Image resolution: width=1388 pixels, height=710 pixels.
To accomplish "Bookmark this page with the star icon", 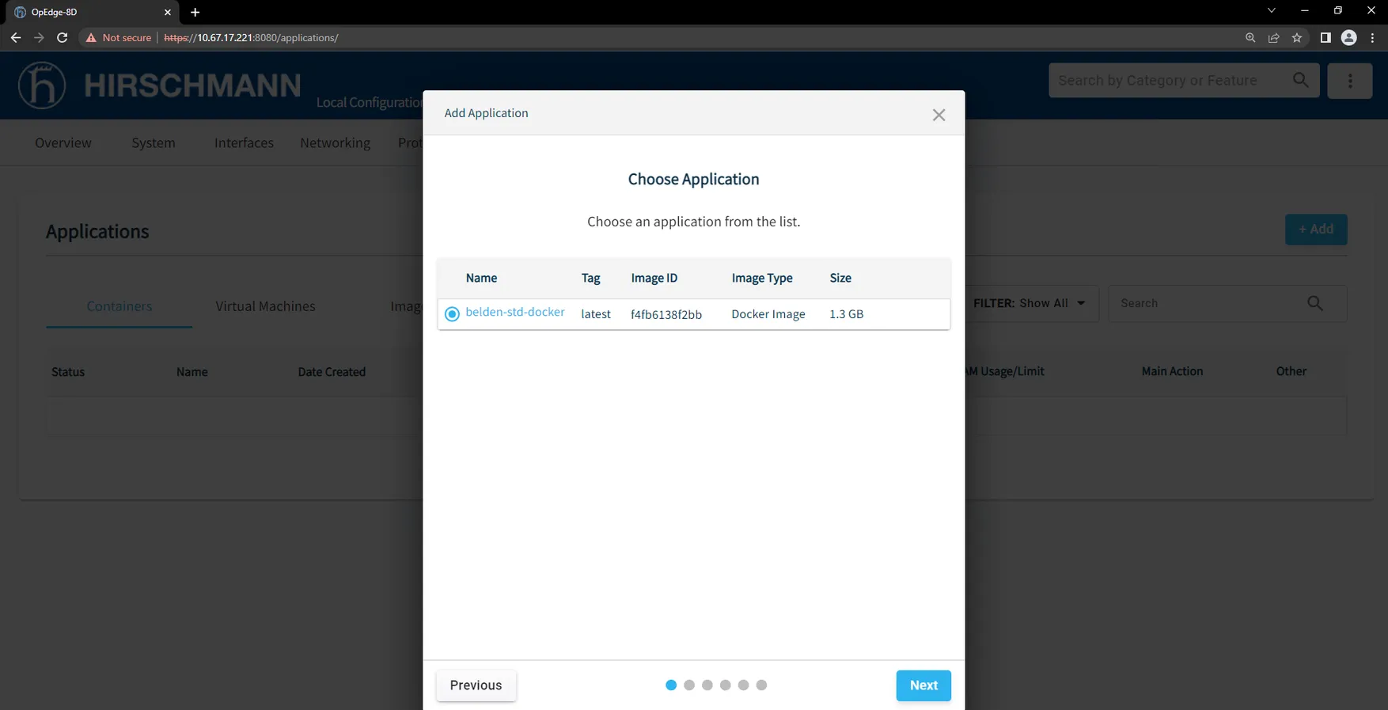I will (x=1297, y=38).
